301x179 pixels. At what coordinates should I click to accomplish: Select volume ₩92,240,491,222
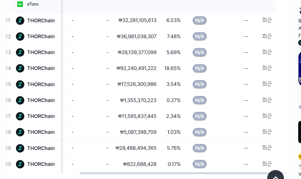[x=136, y=68]
